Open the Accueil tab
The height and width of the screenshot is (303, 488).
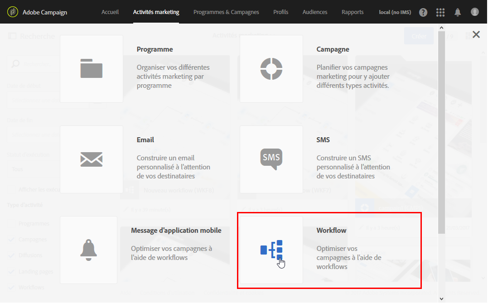(110, 12)
